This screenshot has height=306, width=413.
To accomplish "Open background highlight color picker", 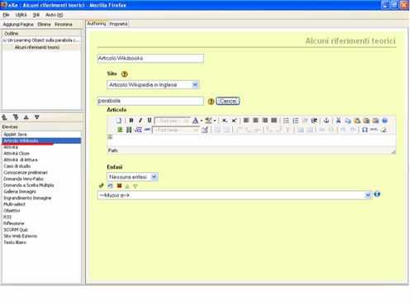I will click(208, 121).
